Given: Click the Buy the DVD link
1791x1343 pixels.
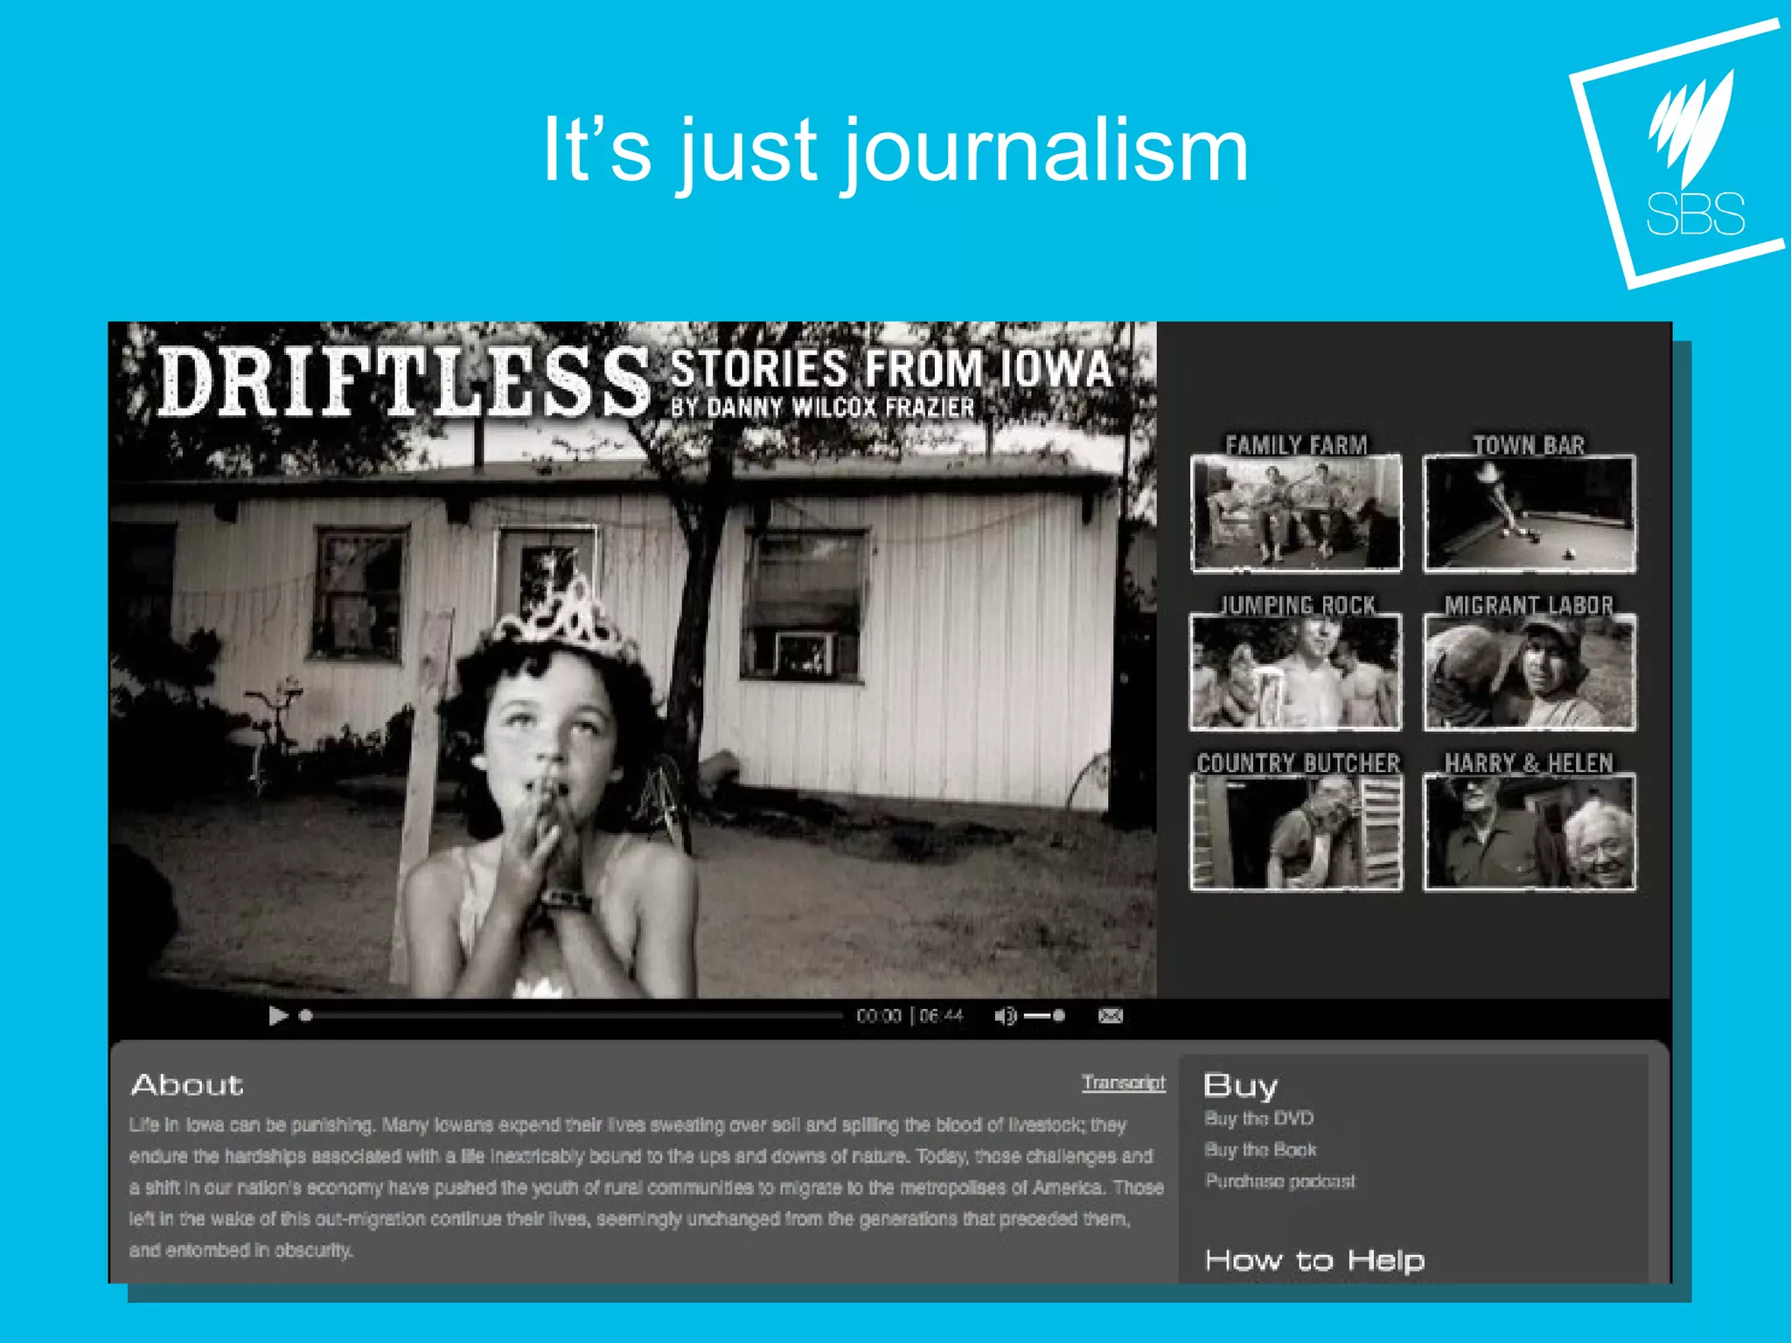Looking at the screenshot, I should 1259,1118.
